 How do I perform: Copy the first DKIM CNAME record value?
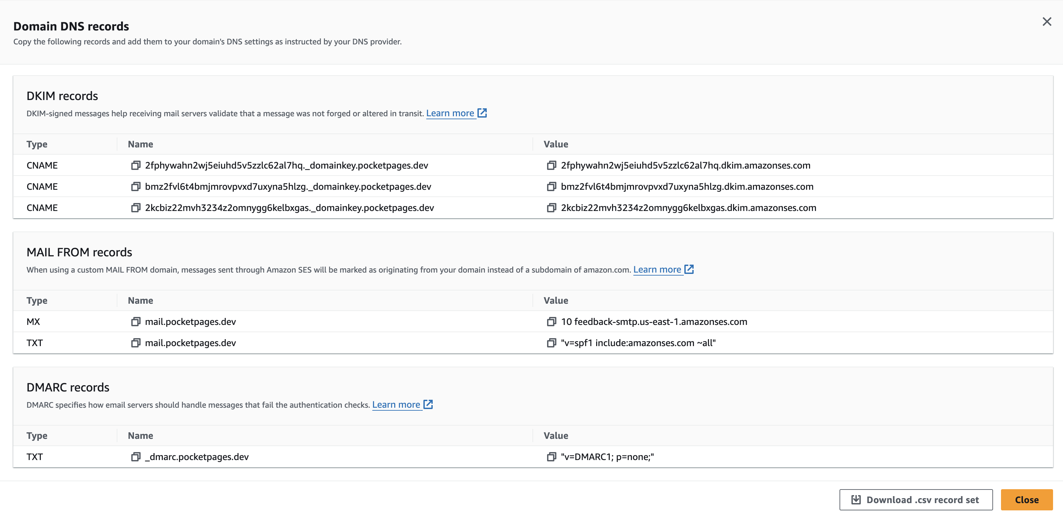tap(552, 165)
